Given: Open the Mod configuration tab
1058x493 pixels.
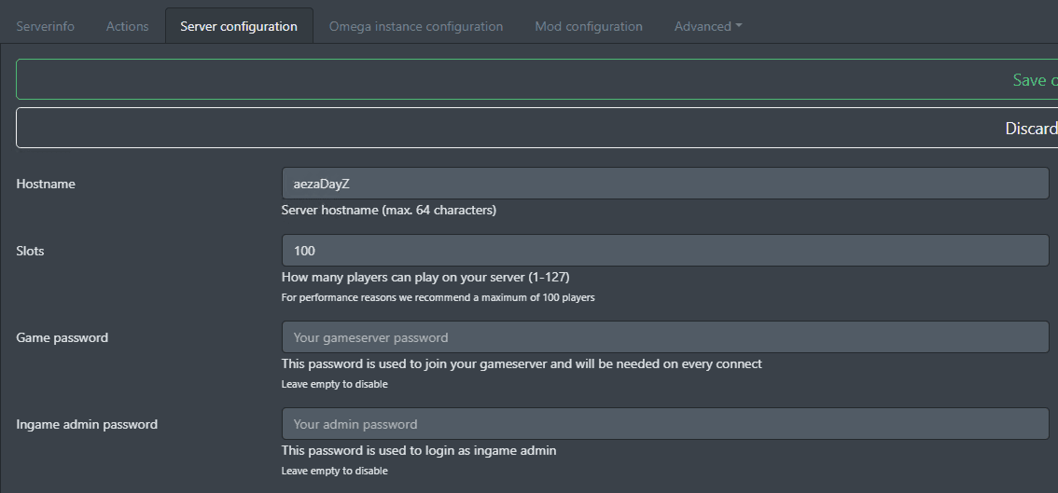Looking at the screenshot, I should click(589, 26).
